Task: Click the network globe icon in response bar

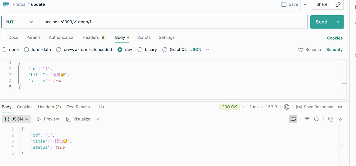Action: 287,107
